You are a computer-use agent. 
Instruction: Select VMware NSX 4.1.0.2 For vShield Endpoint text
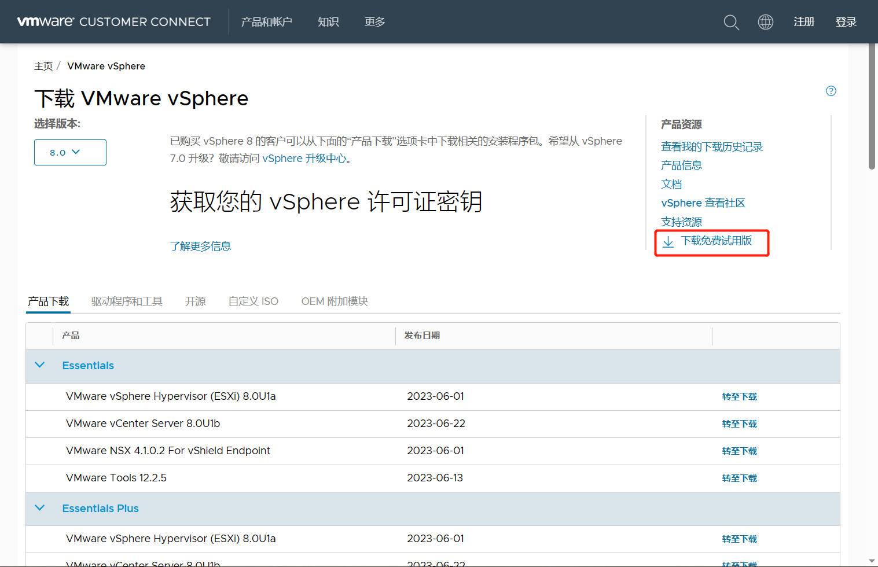[168, 451]
